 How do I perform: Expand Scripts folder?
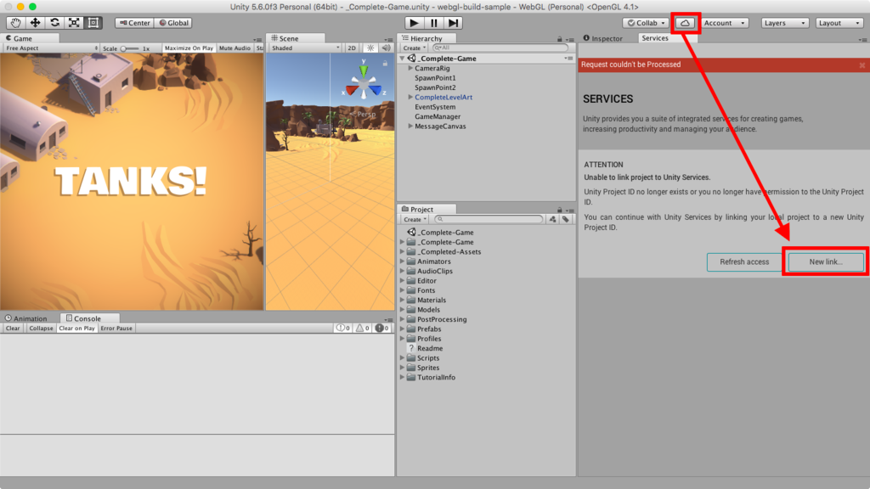[x=402, y=357]
